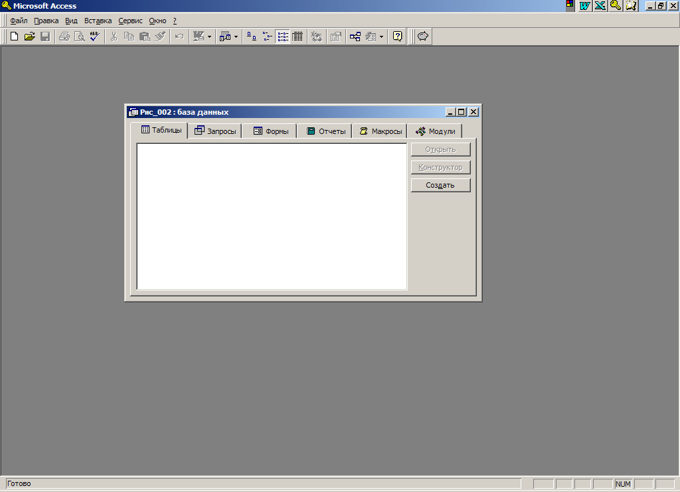This screenshot has width=680, height=492.
Task: Close the Рис_002 database window
Action: [473, 112]
